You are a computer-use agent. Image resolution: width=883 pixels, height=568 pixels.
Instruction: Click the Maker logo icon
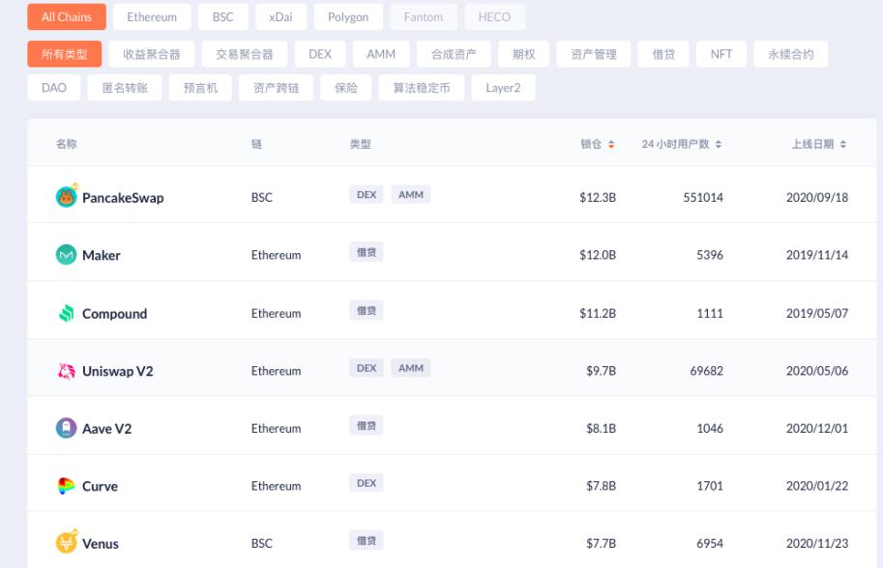click(66, 255)
